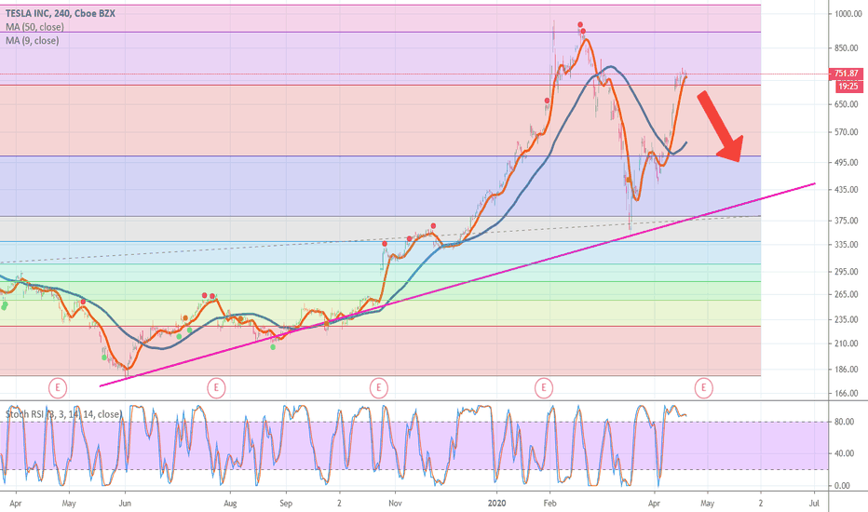
Task: Click the Aug label on the time axis
Action: 230,503
